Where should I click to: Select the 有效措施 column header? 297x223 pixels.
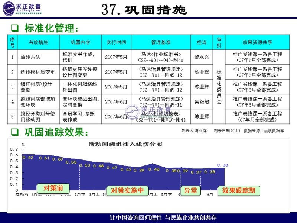pos(38,42)
